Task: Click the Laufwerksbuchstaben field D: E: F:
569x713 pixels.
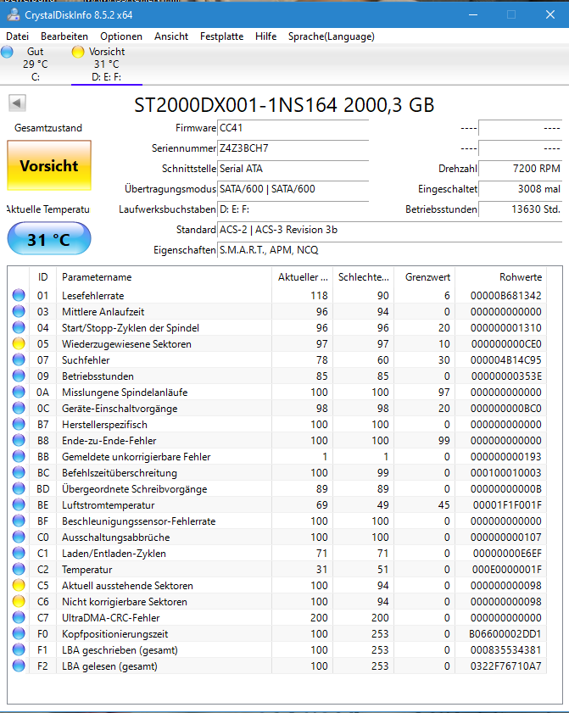Action: [x=293, y=209]
